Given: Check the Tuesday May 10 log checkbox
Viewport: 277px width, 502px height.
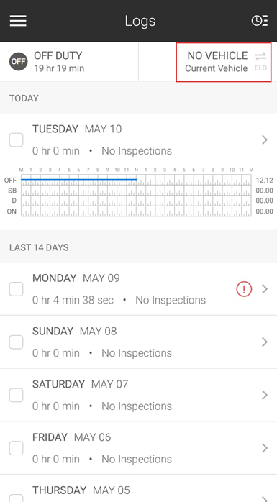Looking at the screenshot, I should (16, 140).
